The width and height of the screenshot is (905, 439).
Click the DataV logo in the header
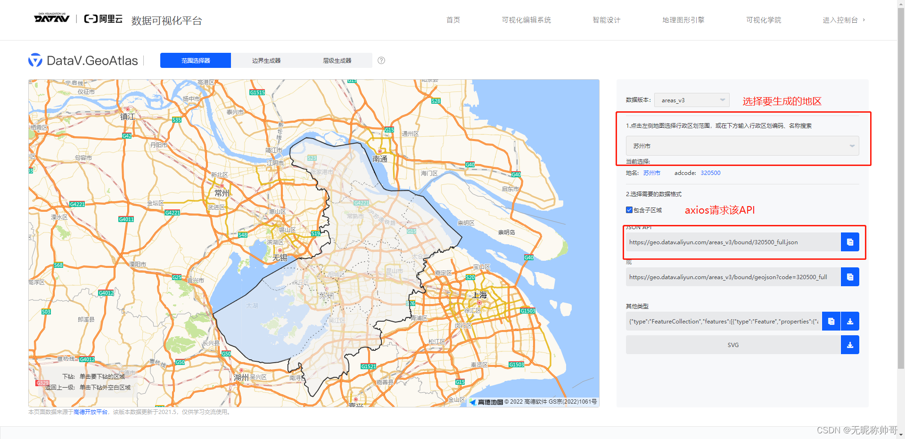(x=52, y=18)
